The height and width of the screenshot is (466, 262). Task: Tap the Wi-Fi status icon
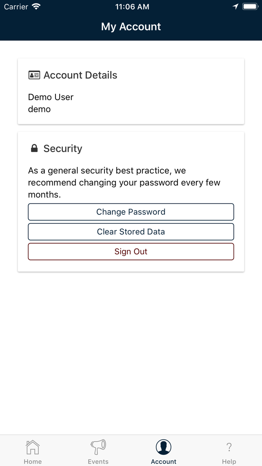pos(36,7)
